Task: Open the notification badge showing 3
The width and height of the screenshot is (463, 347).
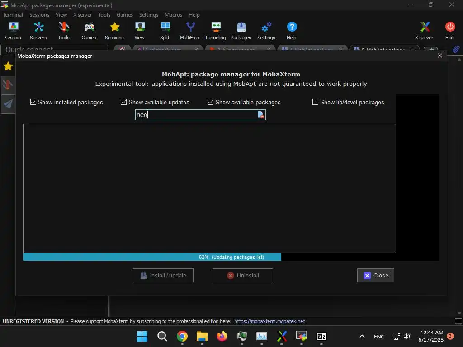Action: click(450, 336)
